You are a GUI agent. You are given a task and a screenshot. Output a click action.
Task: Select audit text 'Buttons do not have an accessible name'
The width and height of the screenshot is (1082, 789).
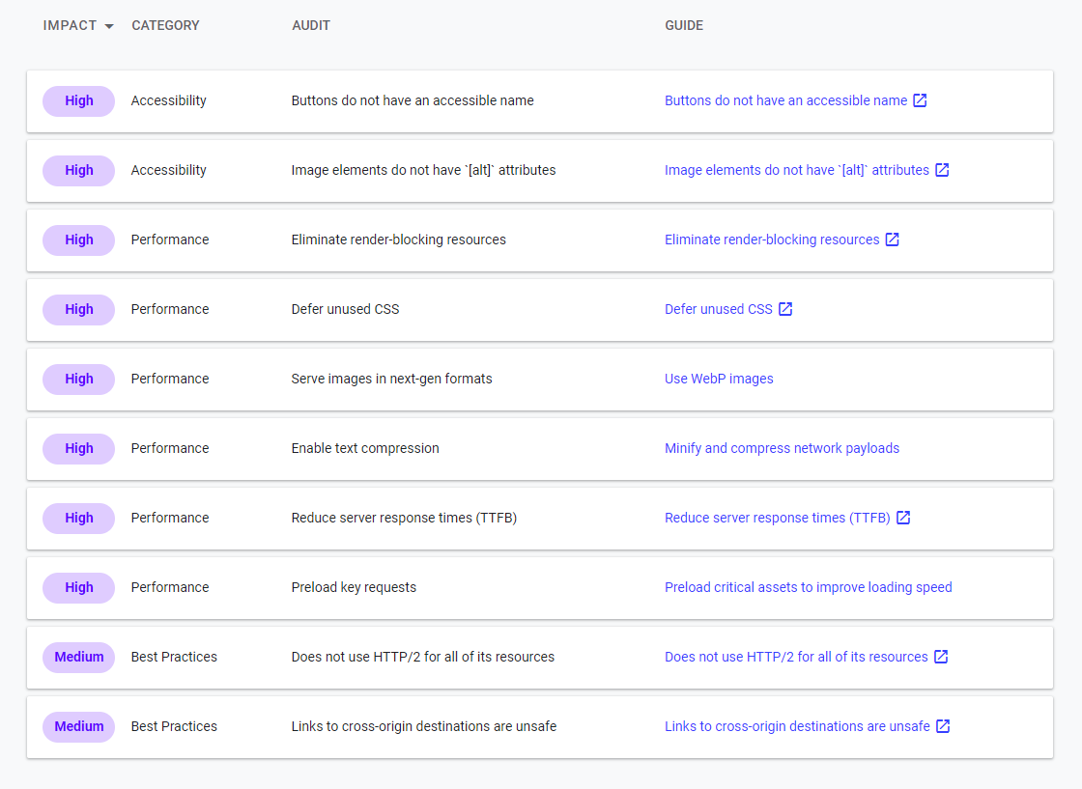point(413,100)
